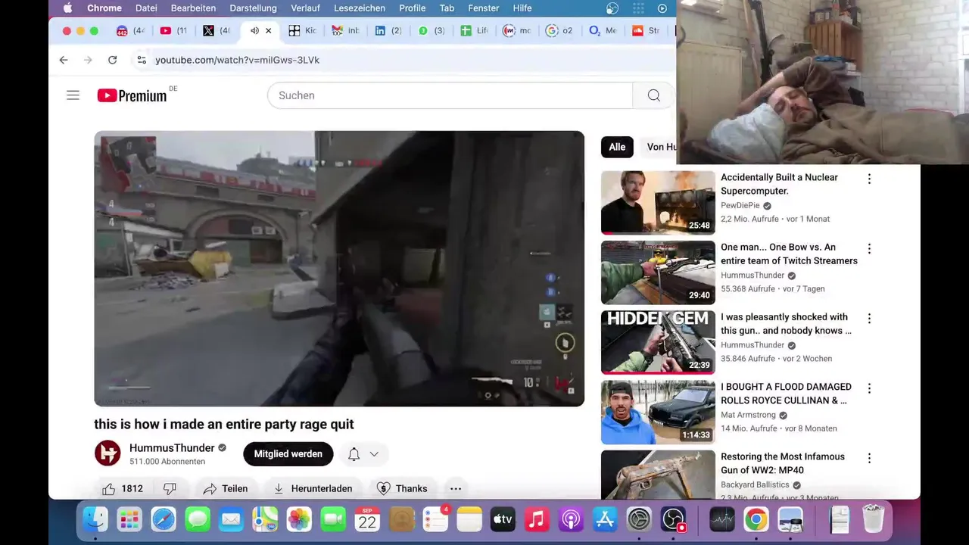The width and height of the screenshot is (969, 545).
Task: Dislike the video with thumbs down
Action: click(x=170, y=488)
